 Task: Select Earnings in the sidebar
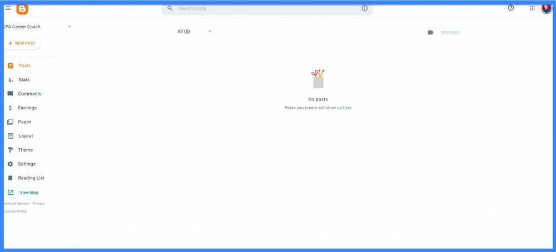[27, 108]
